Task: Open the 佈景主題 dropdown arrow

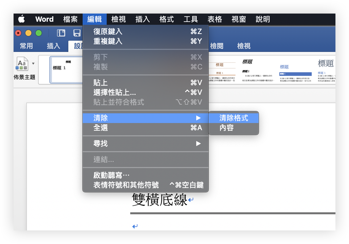Action: 33,64
